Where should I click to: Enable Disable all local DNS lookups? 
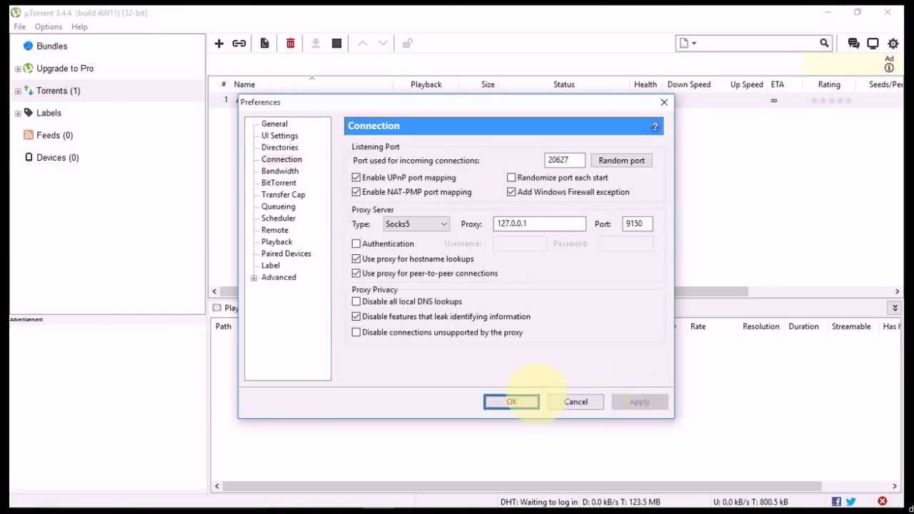pyautogui.click(x=356, y=301)
